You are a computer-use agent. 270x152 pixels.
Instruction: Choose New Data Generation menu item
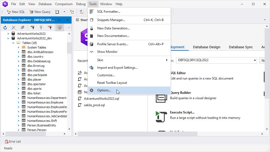(129, 28)
